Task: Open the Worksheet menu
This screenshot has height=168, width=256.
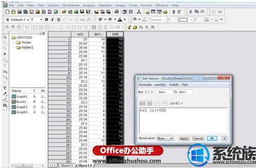Action: tap(71, 6)
